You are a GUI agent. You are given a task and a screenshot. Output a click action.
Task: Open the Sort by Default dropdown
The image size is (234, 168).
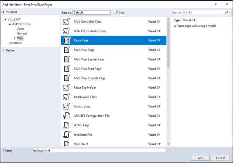[x=92, y=13]
